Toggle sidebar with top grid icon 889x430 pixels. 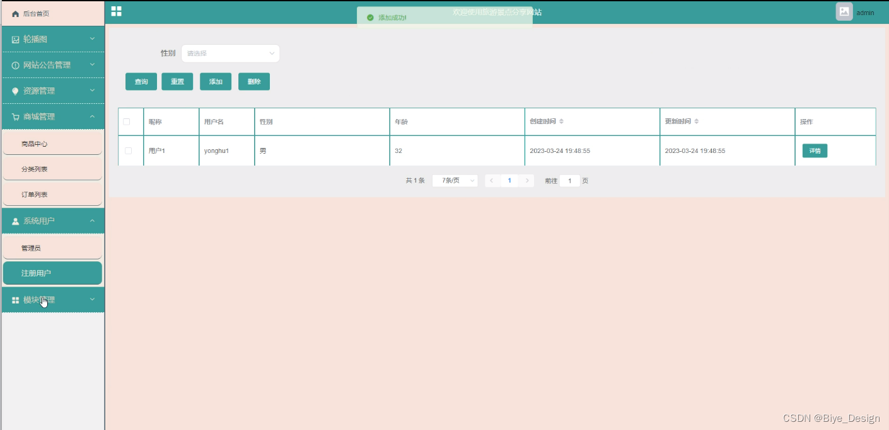click(116, 11)
